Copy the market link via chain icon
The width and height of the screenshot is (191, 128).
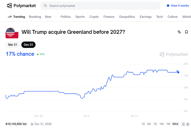click(x=179, y=32)
